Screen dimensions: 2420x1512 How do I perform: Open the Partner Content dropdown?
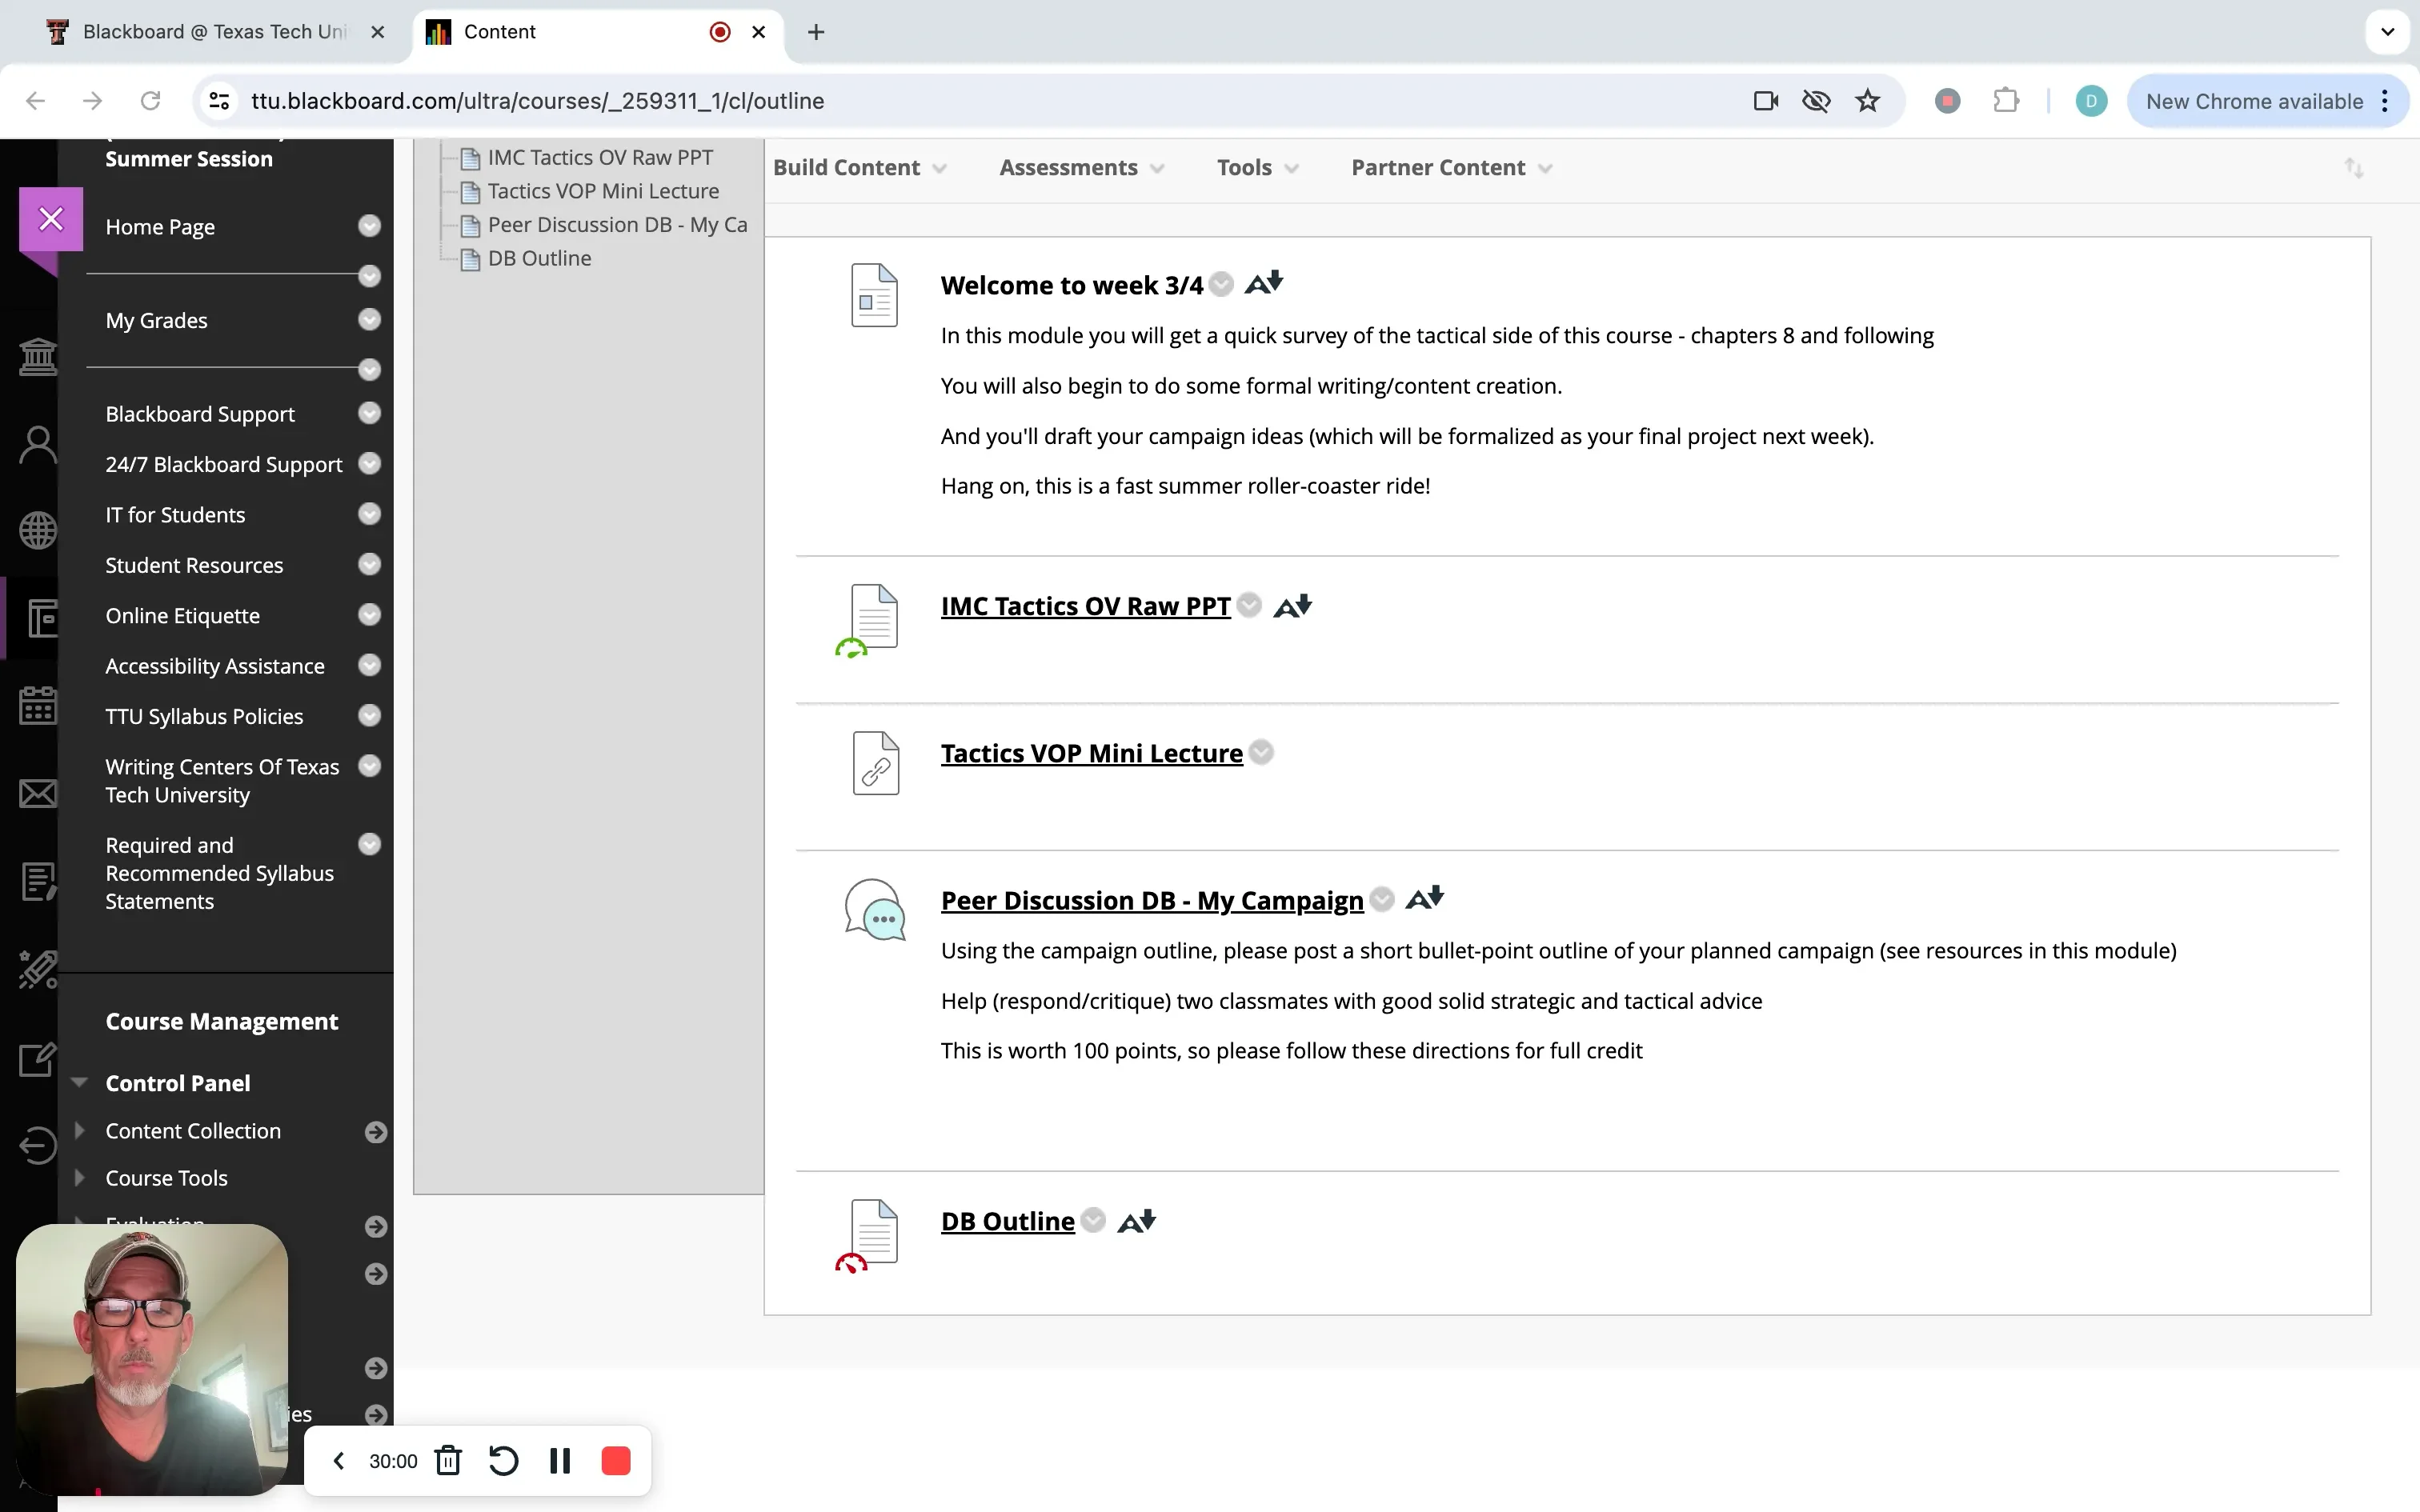click(1452, 168)
